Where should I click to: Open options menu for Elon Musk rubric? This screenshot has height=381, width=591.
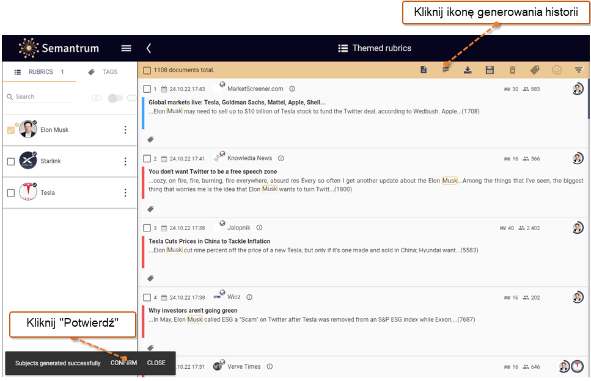tap(125, 130)
